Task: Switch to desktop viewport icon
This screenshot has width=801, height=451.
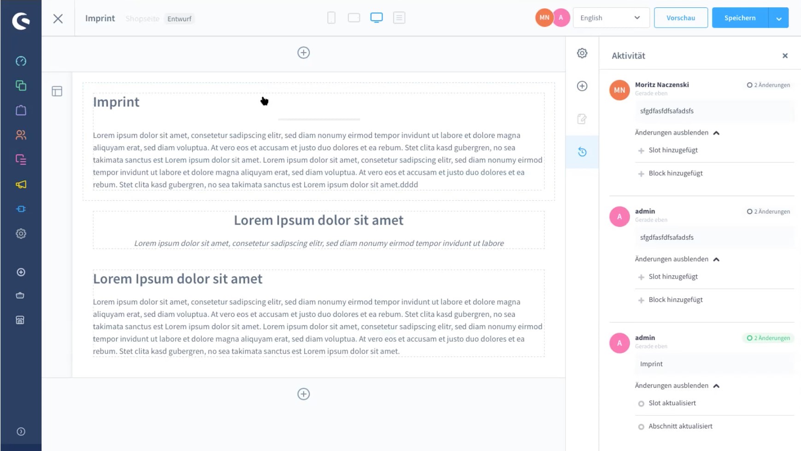Action: click(x=377, y=18)
